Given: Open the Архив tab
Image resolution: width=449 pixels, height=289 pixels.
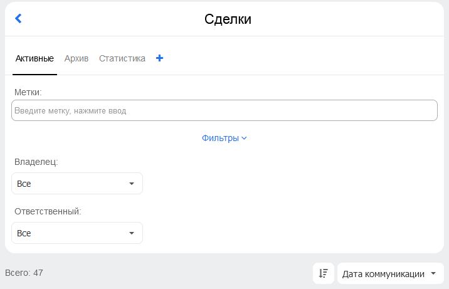Looking at the screenshot, I should [x=76, y=58].
